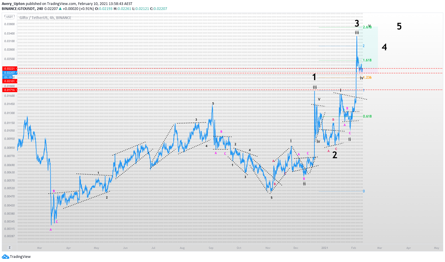This screenshot has height=262, width=445.
Task: Click the 0.01150 price axis label
Action: click(10, 123)
